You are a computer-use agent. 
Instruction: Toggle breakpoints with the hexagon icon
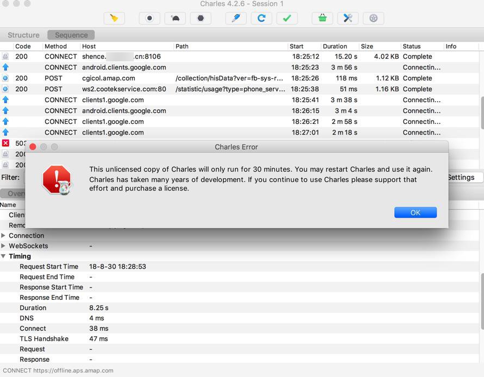[x=201, y=18]
